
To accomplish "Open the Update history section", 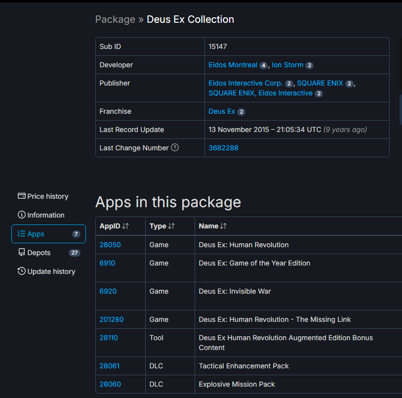I will pos(46,271).
